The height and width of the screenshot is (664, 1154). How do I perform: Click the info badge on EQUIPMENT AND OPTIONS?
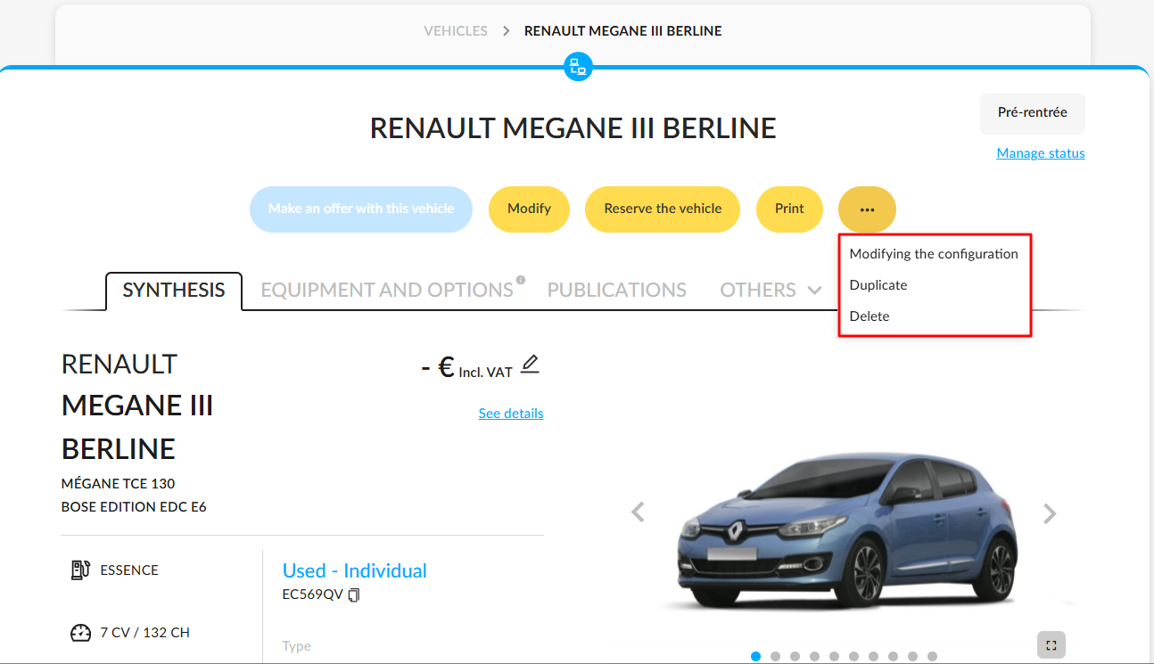[521, 279]
